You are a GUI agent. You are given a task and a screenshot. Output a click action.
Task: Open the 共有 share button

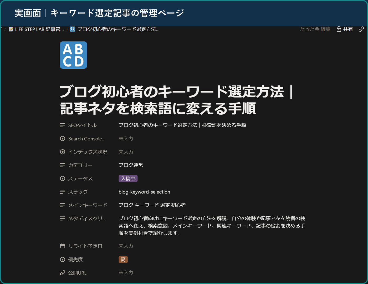(x=345, y=29)
